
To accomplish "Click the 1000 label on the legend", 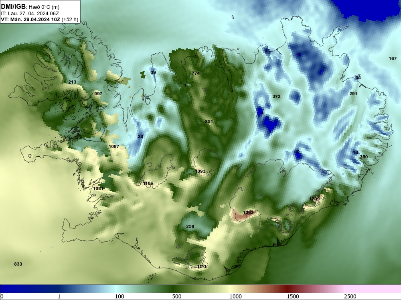I will 235,296.
